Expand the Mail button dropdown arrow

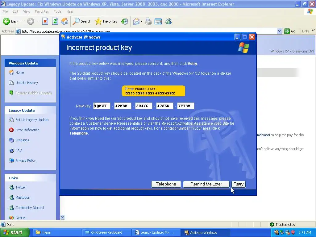point(141,21)
